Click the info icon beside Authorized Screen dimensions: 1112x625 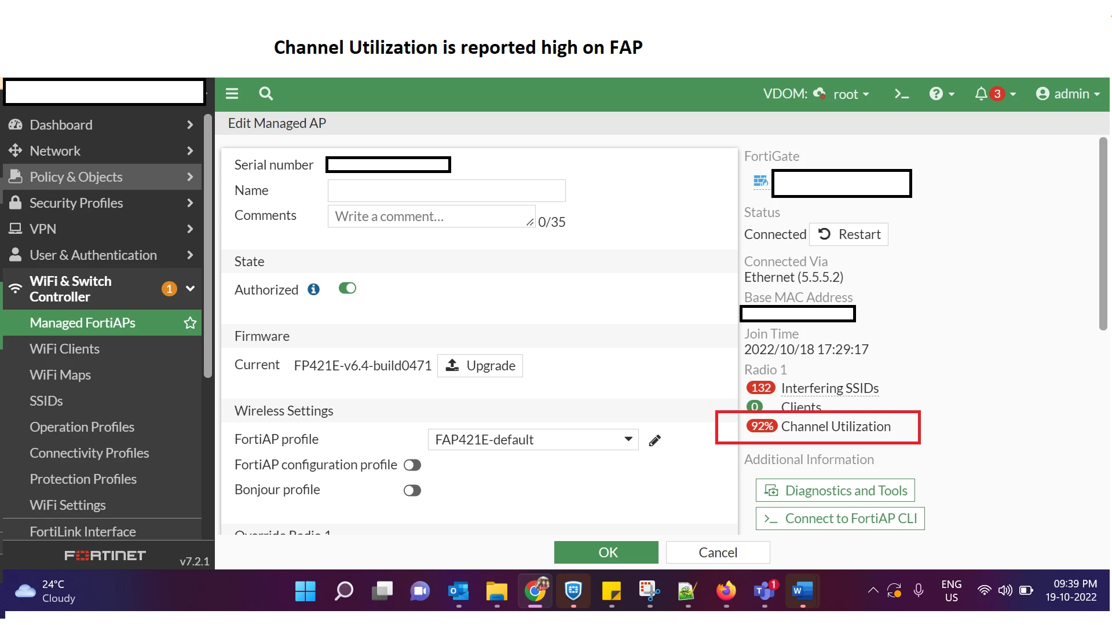pyautogui.click(x=313, y=289)
